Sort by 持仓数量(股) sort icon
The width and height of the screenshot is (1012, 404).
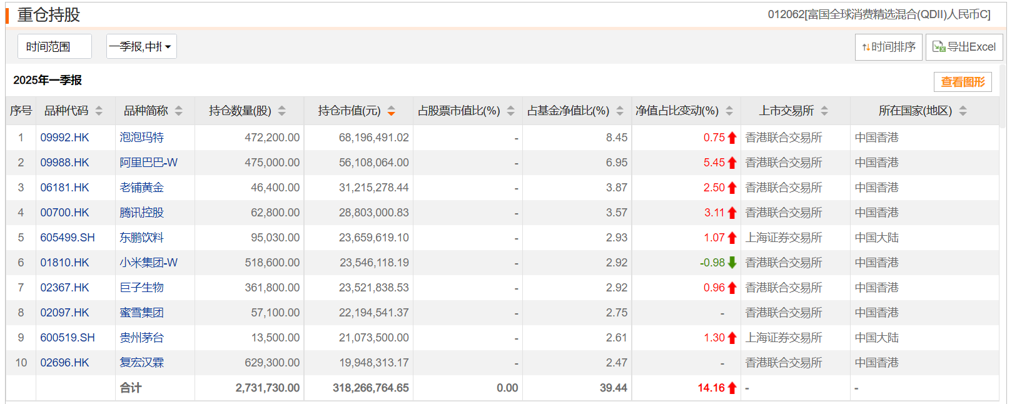[282, 111]
